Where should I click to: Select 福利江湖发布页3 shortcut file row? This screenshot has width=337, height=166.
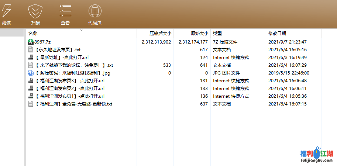70,81
